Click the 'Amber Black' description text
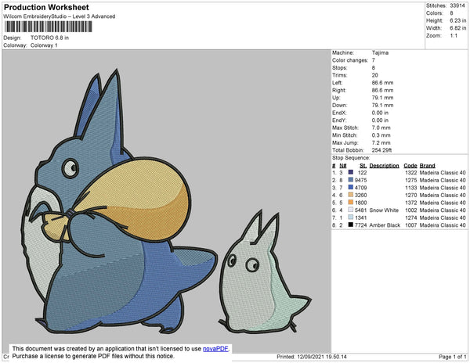 [x=385, y=225]
